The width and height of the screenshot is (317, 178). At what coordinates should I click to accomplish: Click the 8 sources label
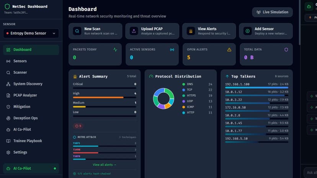tap(282, 76)
